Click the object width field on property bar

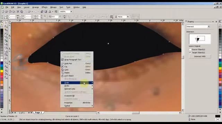coord(25,16)
